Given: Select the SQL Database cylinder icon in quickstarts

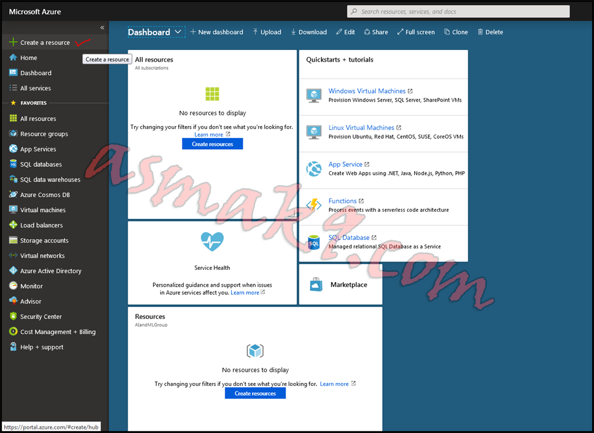Looking at the screenshot, I should click(314, 242).
